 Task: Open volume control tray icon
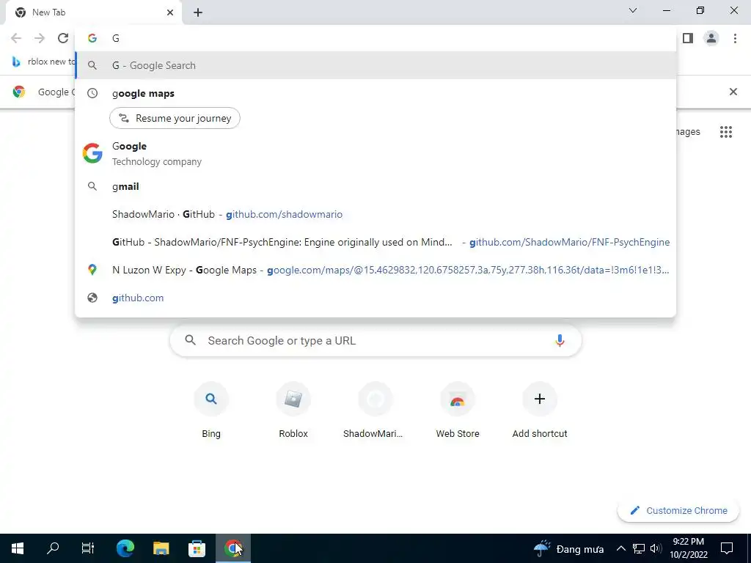[x=656, y=548]
